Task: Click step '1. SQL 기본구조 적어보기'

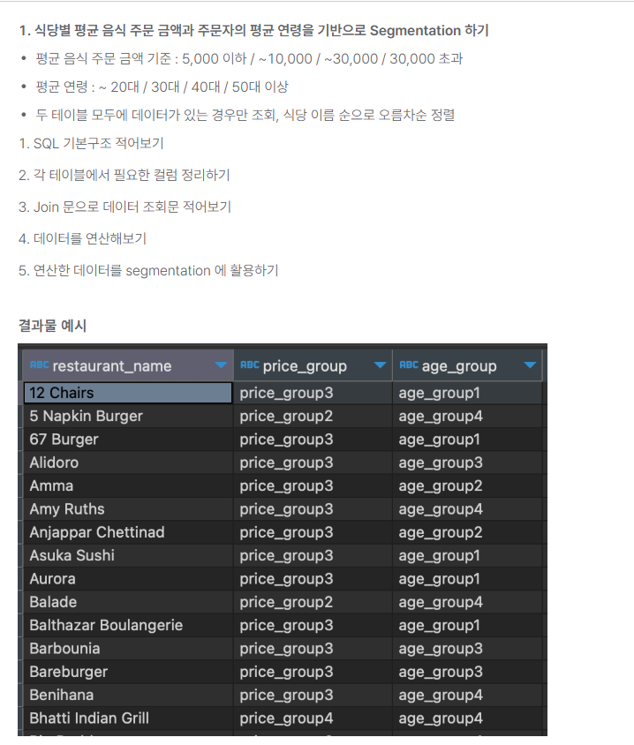Action: point(91,144)
